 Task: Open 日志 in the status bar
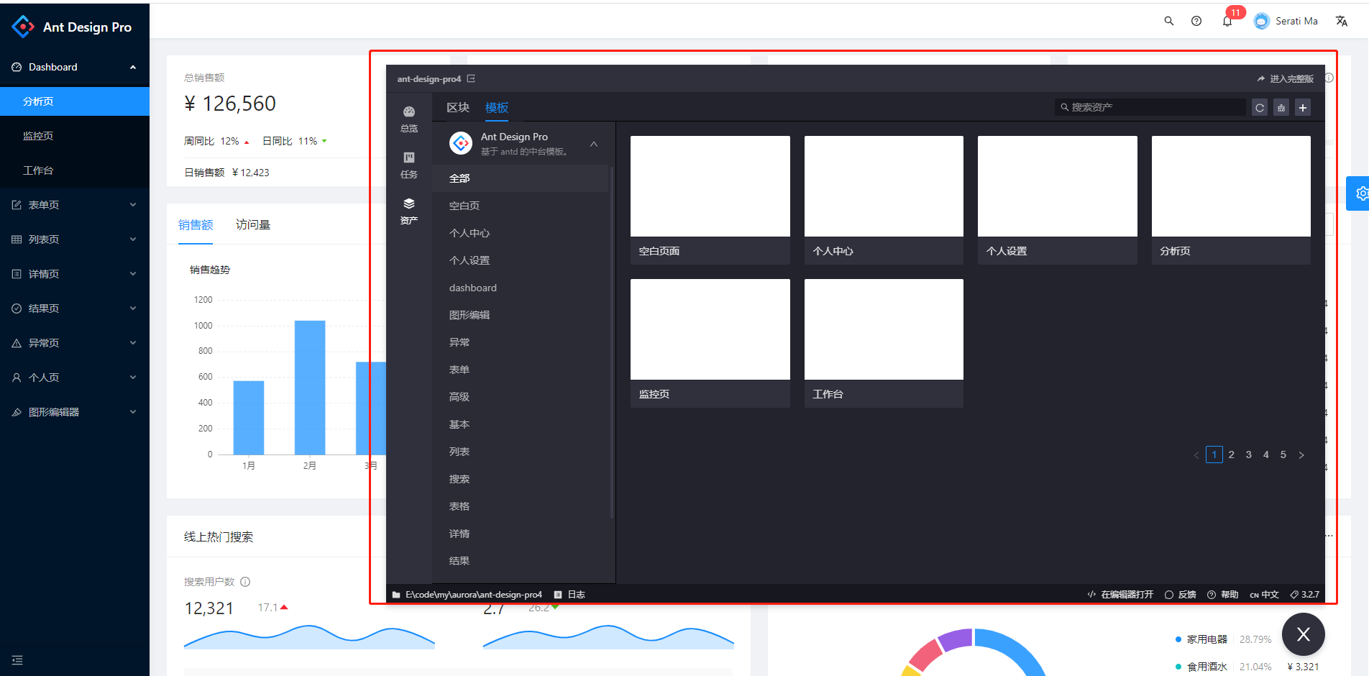tap(574, 594)
